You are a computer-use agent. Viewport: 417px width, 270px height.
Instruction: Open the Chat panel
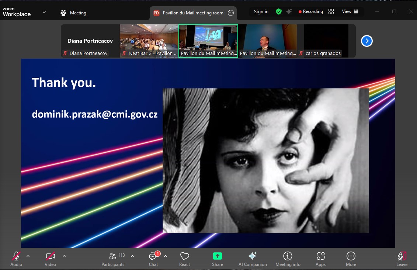tap(153, 259)
